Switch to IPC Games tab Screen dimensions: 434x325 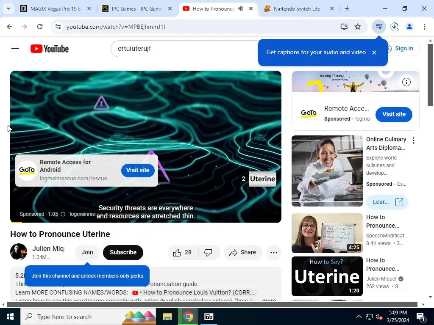[136, 8]
